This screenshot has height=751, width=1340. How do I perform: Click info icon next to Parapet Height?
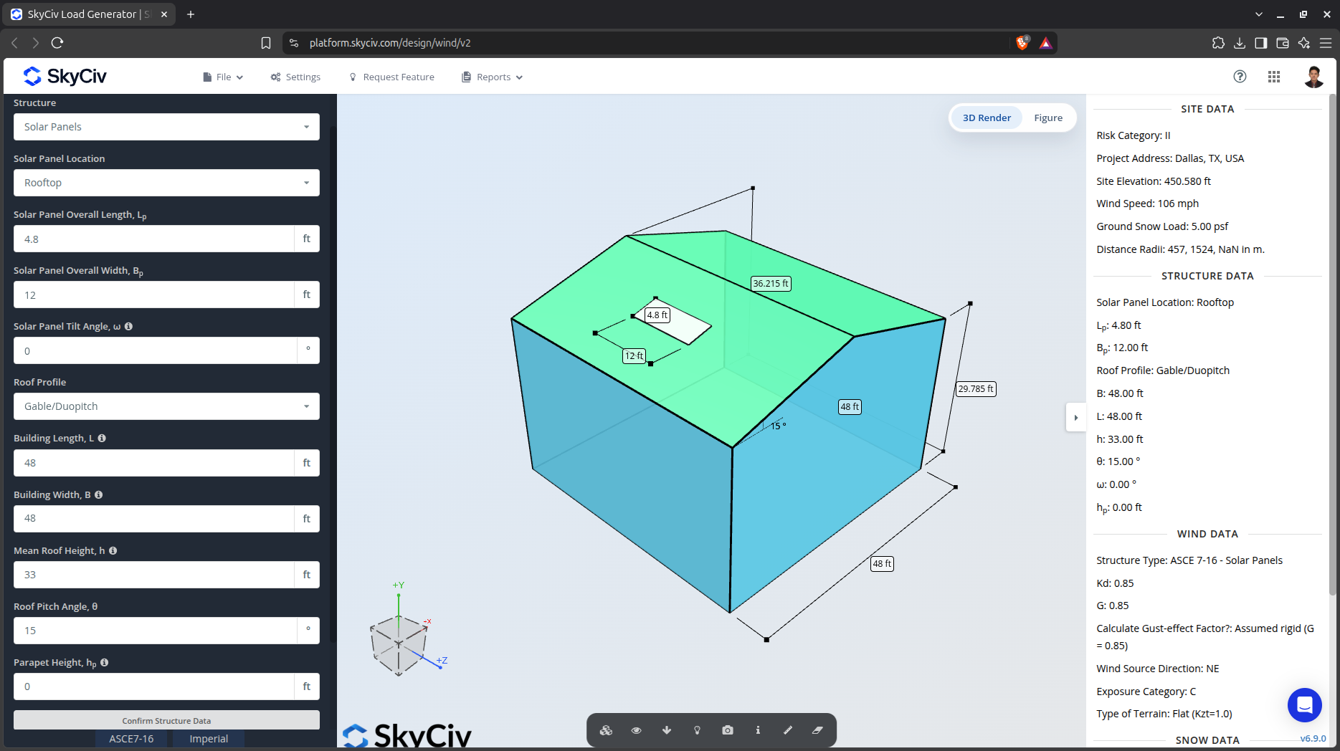[105, 662]
